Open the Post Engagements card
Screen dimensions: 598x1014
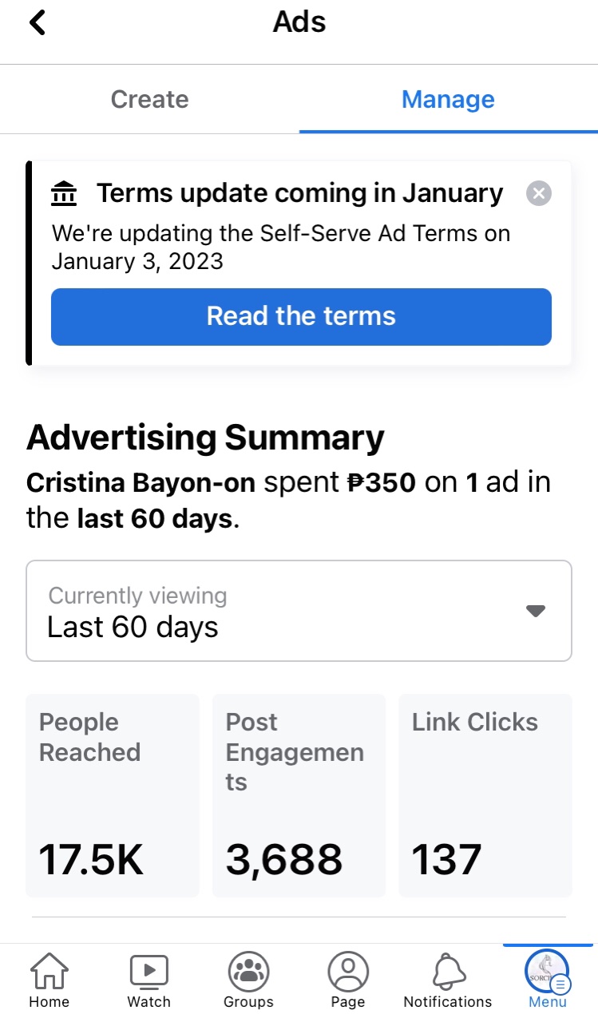(x=299, y=795)
